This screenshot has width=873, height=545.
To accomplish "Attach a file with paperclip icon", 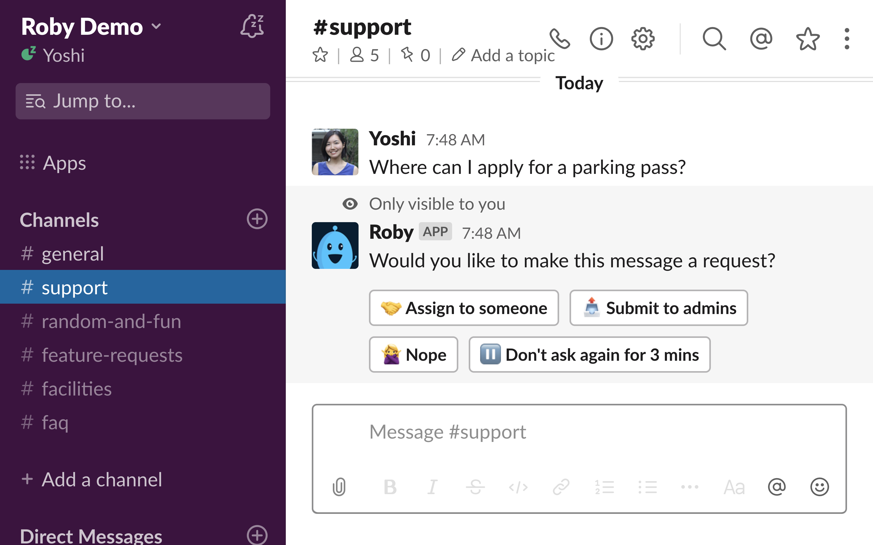I will pyautogui.click(x=339, y=487).
